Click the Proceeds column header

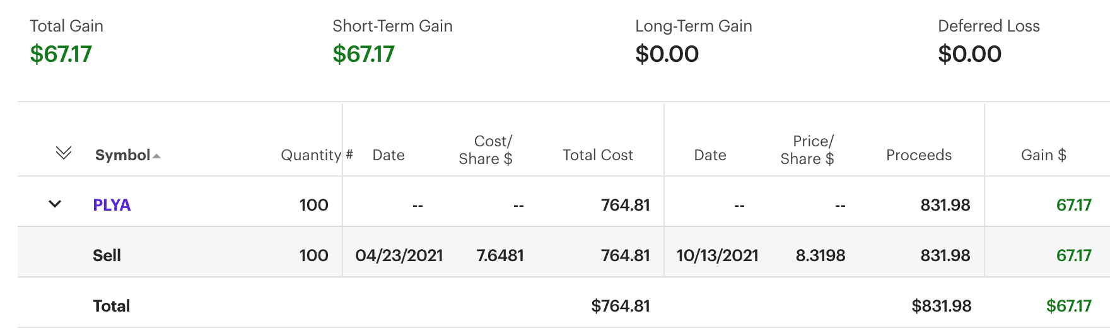pyautogui.click(x=918, y=155)
